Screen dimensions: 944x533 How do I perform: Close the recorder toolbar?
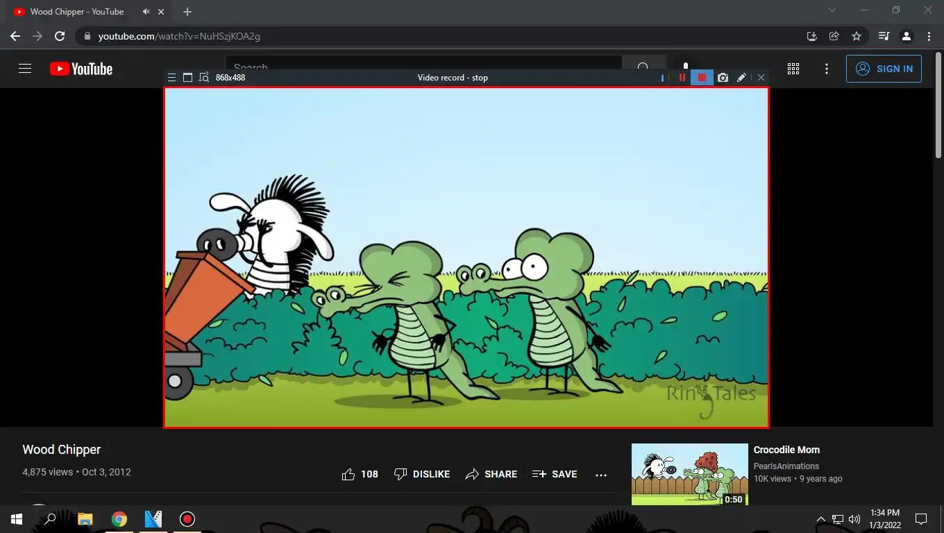(x=761, y=78)
